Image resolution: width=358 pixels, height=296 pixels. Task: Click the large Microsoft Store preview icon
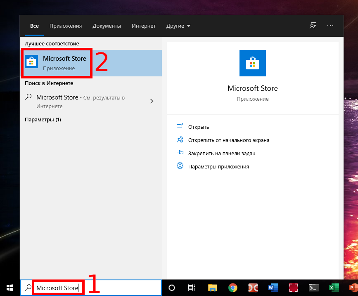click(x=253, y=63)
